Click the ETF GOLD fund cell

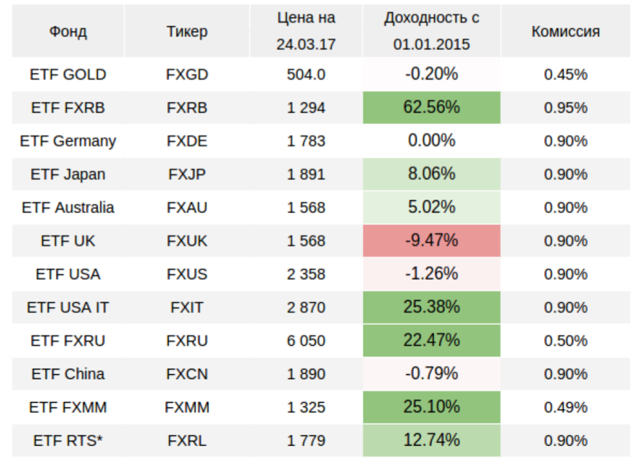[x=68, y=74]
